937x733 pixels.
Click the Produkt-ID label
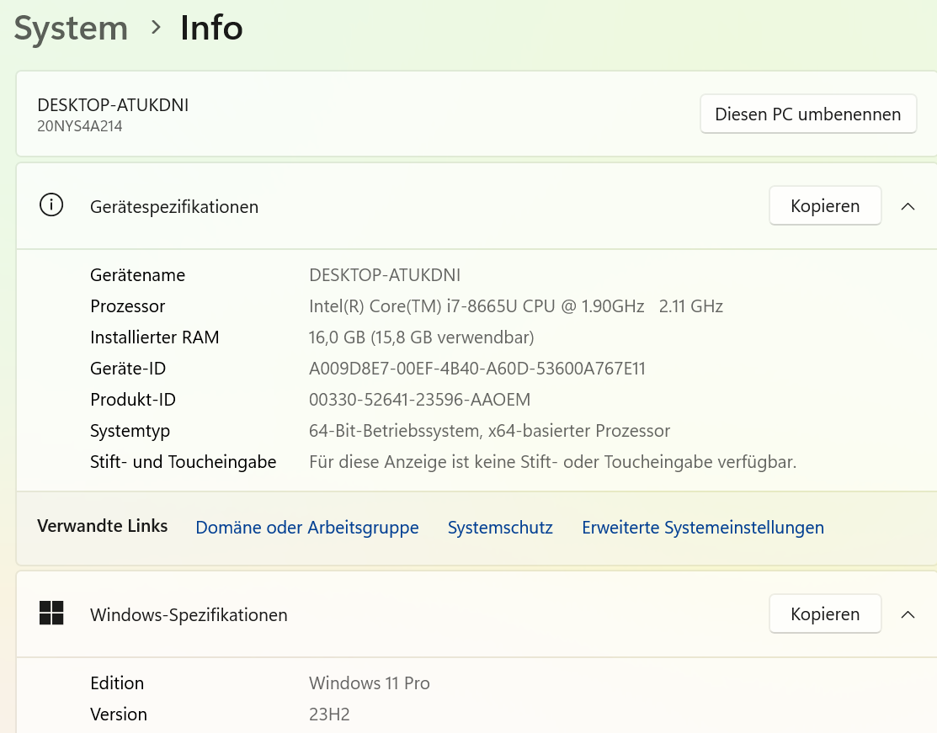tap(133, 399)
